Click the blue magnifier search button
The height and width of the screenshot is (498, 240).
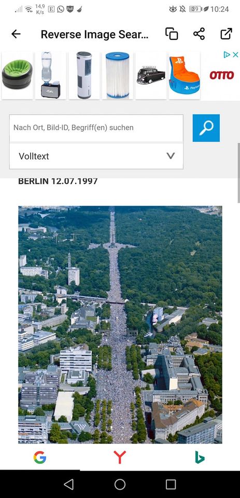click(206, 128)
